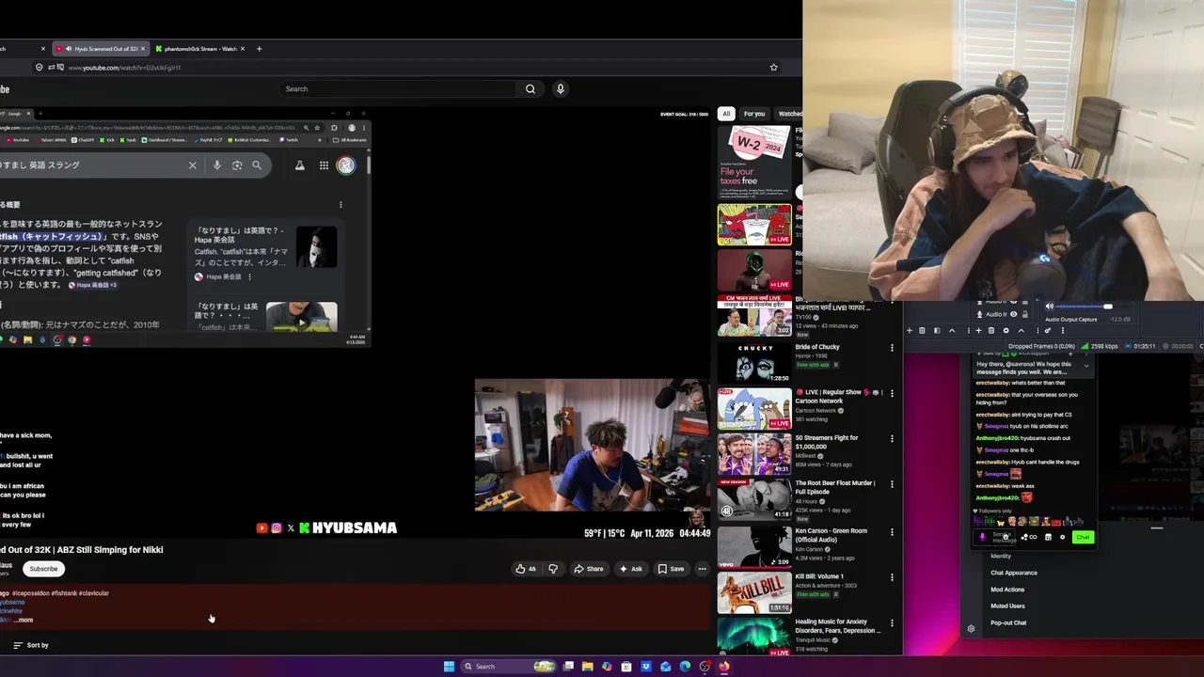
Task: Click the chat shop store icon
Action: point(1048,537)
